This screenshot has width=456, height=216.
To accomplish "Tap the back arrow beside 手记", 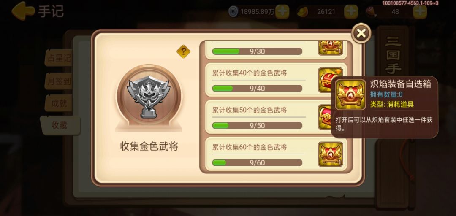I will tap(23, 11).
